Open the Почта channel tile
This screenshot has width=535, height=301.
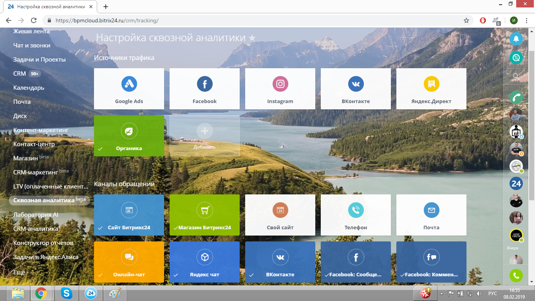click(431, 215)
